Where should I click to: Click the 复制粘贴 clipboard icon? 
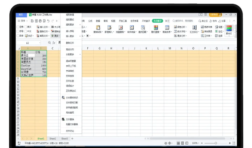coord(98,28)
